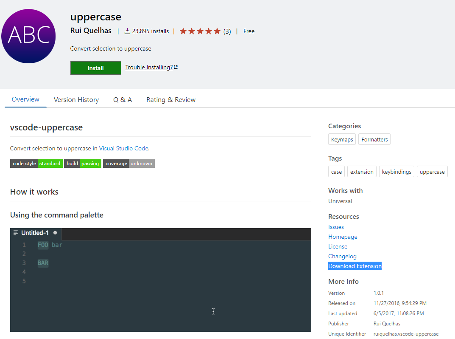Click the demo editor animation thumbnail
455x339 pixels.
click(160, 280)
